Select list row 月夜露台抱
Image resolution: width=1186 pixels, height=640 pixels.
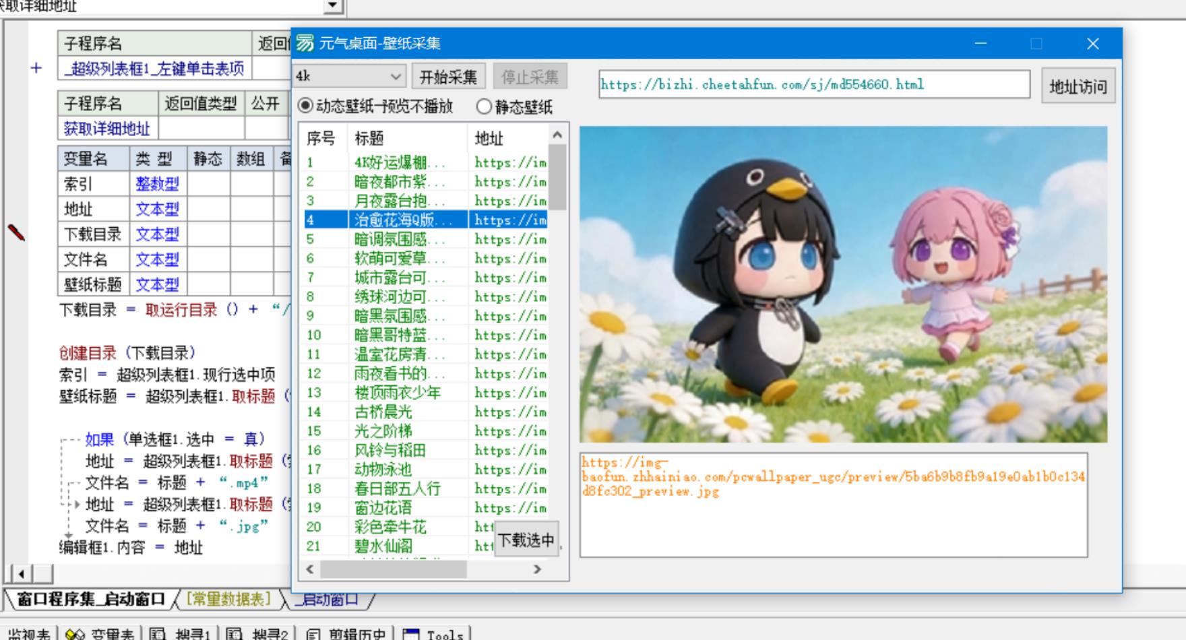click(426, 201)
